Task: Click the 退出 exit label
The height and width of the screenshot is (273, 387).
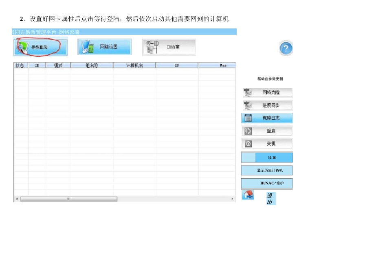Action: coord(270,199)
